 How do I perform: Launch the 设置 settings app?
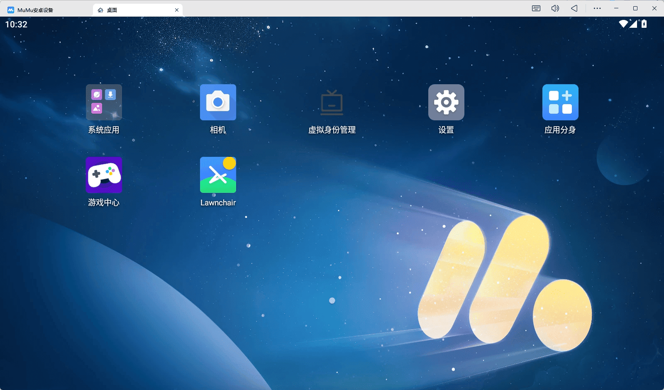(446, 102)
